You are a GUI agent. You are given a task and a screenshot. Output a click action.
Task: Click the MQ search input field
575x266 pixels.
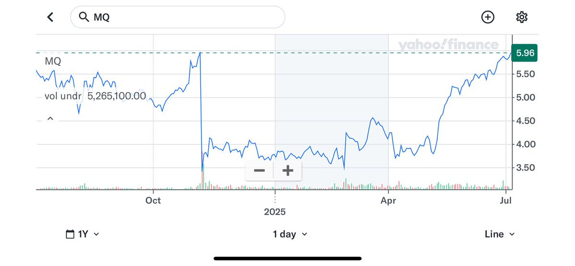tap(177, 17)
